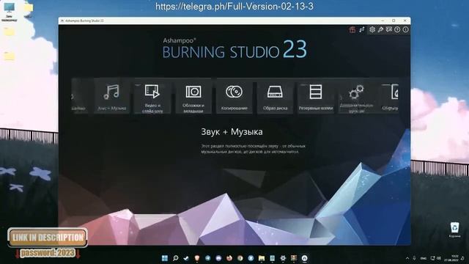Viewport: 469px width, 264px height.
Task: Launch Brave browser from taskbar
Action: coord(197,258)
